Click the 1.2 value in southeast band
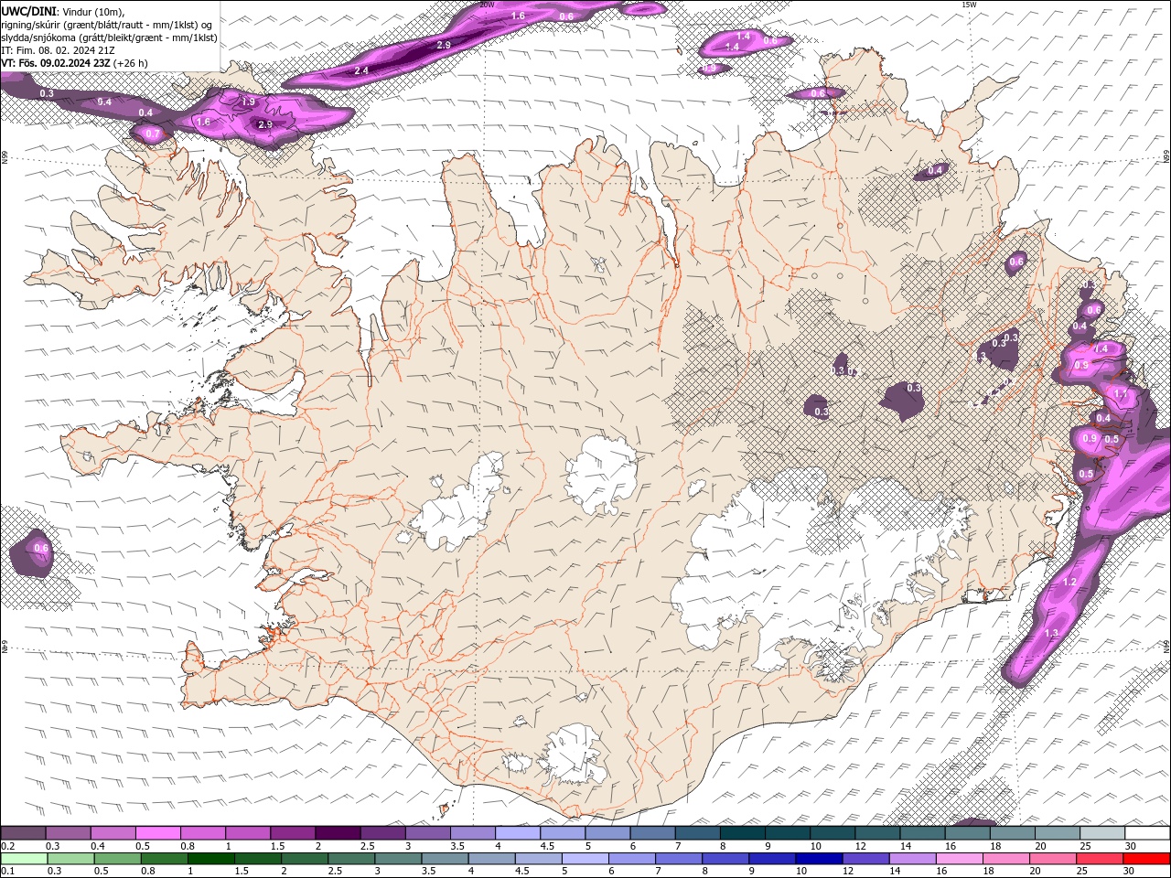The image size is (1171, 878). click(x=1069, y=582)
